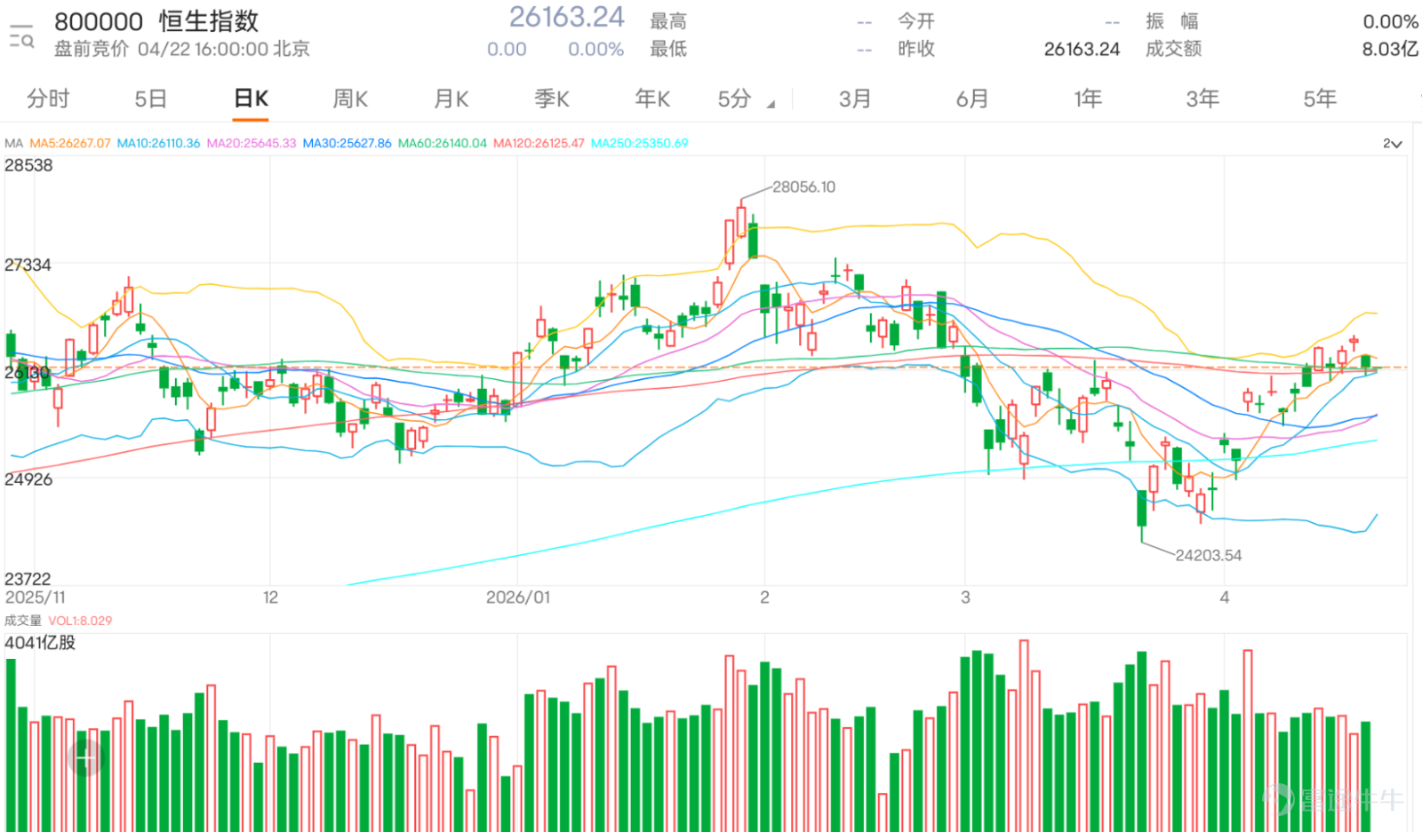This screenshot has height=832, width=1422.
Task: Click the MA30:25627.86 indicator label
Action: (347, 143)
